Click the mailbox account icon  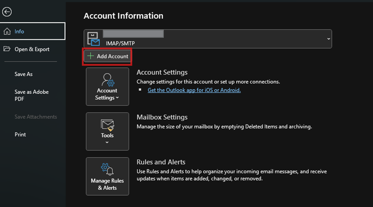[93, 39]
